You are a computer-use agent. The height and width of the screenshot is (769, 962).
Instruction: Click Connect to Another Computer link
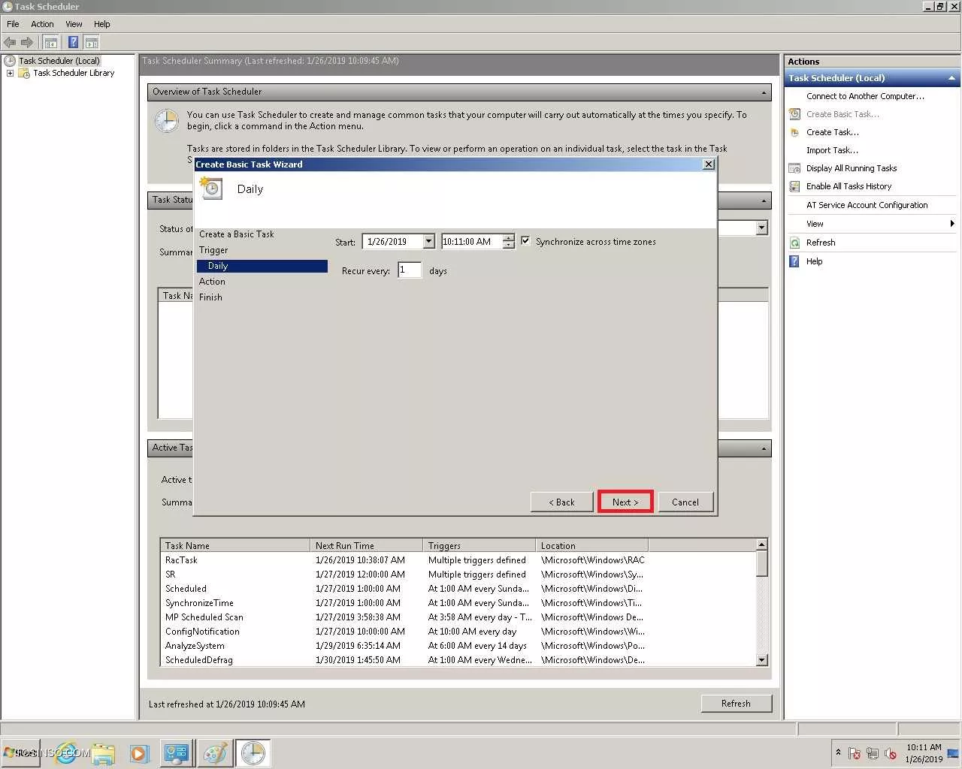point(865,96)
